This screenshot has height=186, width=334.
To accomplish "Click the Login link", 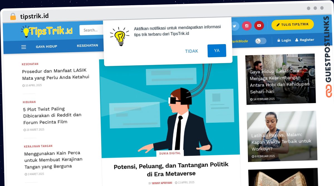I will (x=284, y=40).
